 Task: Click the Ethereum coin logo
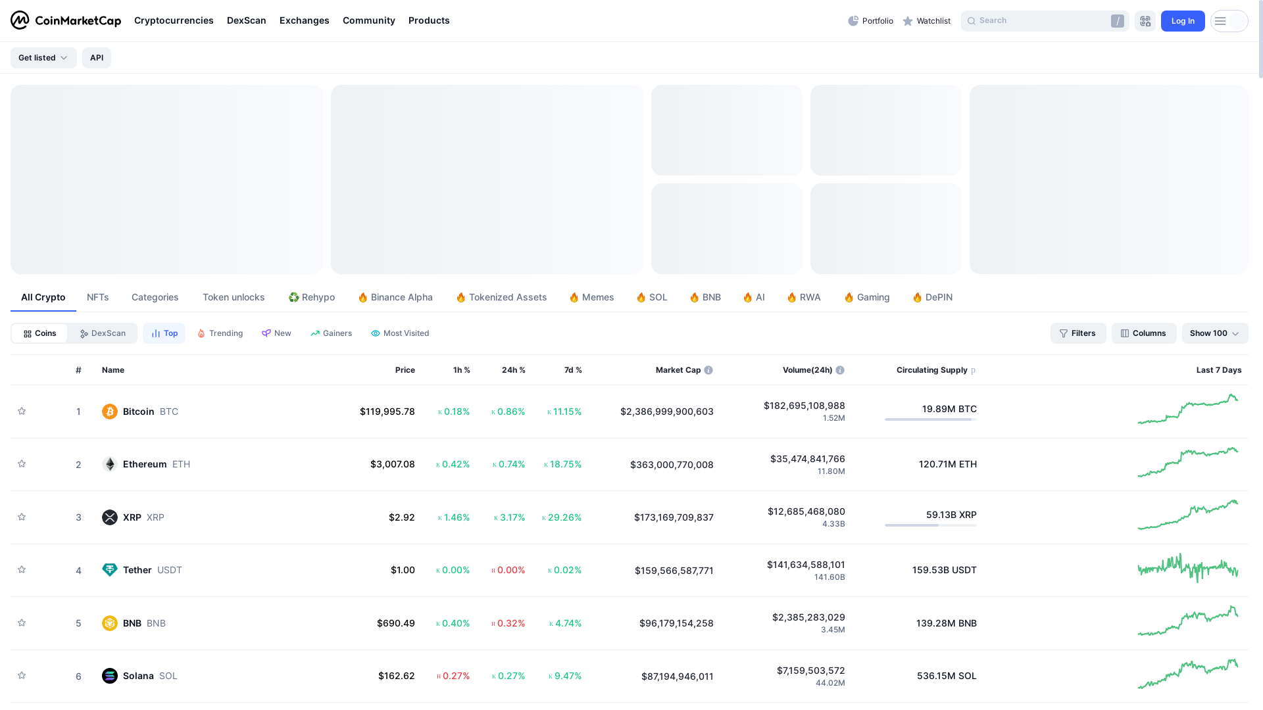click(x=110, y=464)
